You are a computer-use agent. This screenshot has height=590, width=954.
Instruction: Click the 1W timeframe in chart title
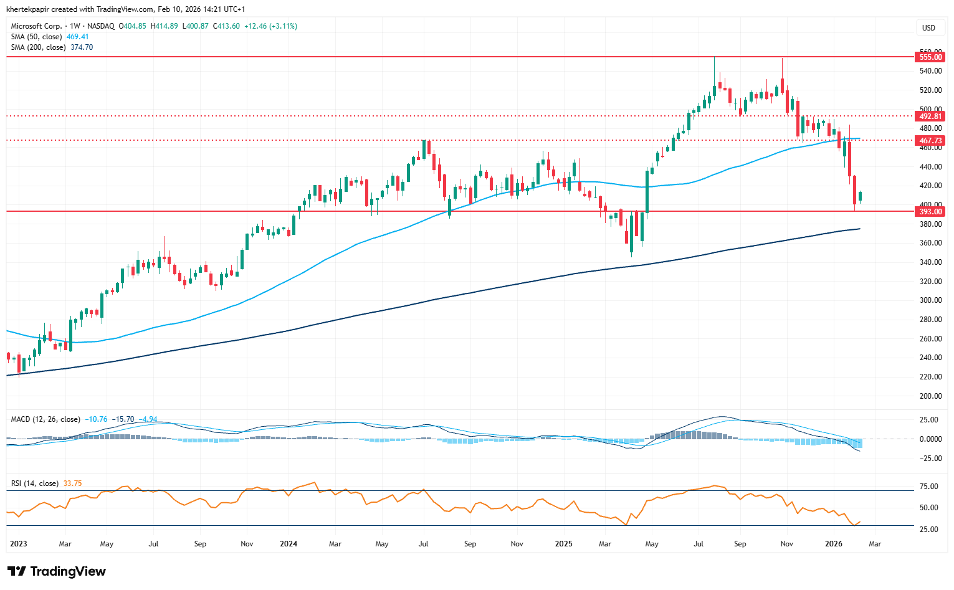(75, 26)
